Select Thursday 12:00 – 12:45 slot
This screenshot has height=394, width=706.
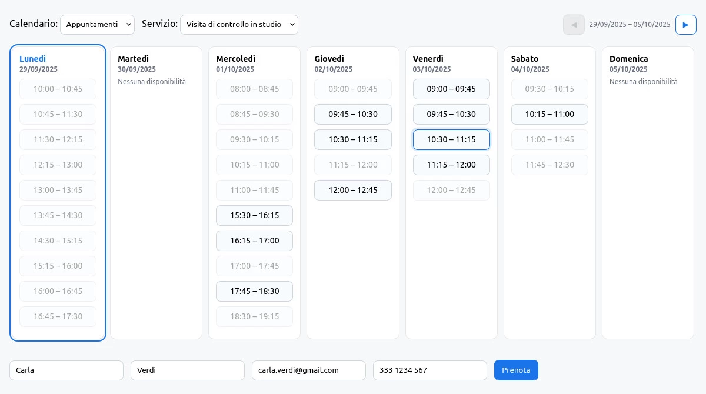click(x=353, y=191)
